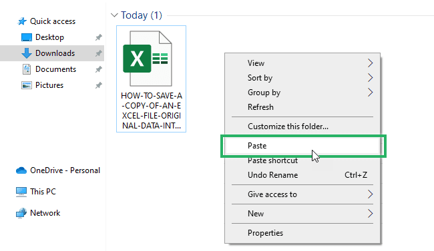Toggle the pin beside Pictures
The height and width of the screenshot is (251, 434).
pos(99,85)
